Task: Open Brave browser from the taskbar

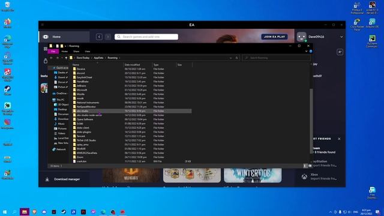Action: [x=34, y=212]
